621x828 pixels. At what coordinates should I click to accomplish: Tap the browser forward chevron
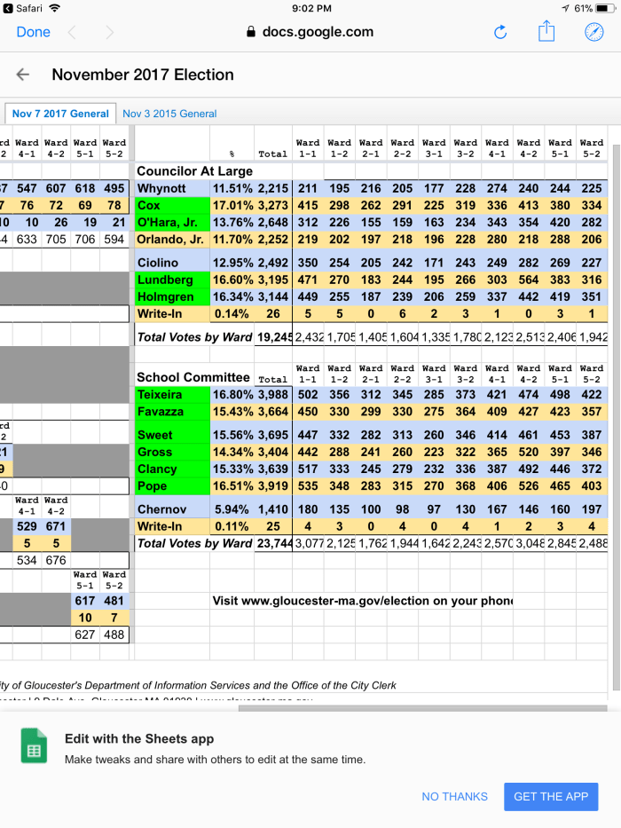(109, 32)
